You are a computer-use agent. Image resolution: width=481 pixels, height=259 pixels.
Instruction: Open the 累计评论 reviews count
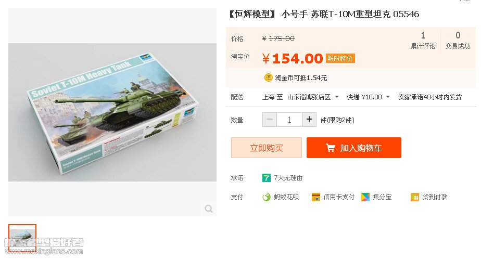pos(423,40)
